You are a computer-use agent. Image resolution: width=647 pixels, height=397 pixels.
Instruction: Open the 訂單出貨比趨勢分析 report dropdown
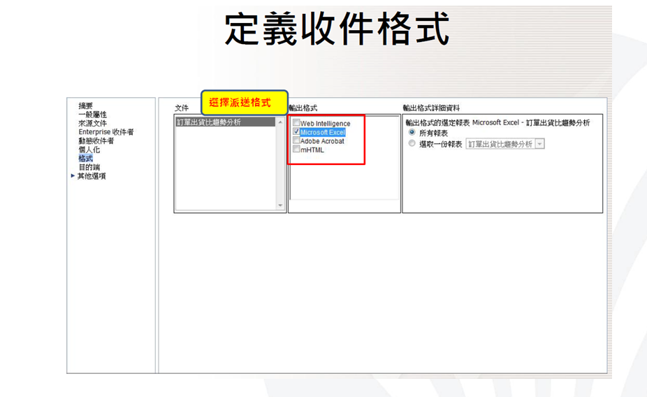540,144
